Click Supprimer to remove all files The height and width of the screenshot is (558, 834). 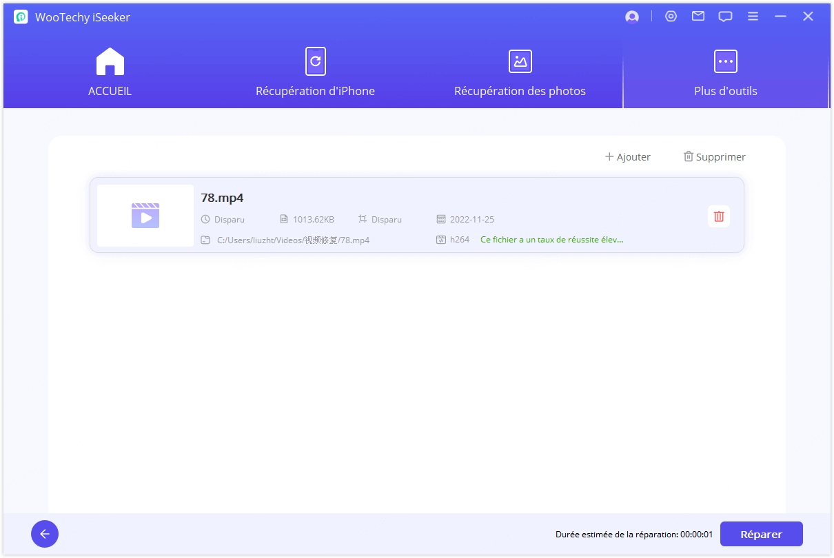[x=714, y=157]
